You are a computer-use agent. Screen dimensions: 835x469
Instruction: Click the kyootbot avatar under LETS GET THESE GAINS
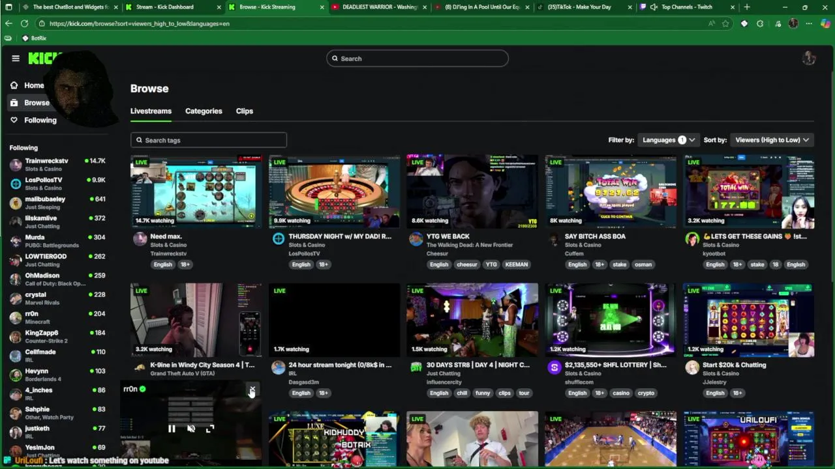click(x=692, y=239)
